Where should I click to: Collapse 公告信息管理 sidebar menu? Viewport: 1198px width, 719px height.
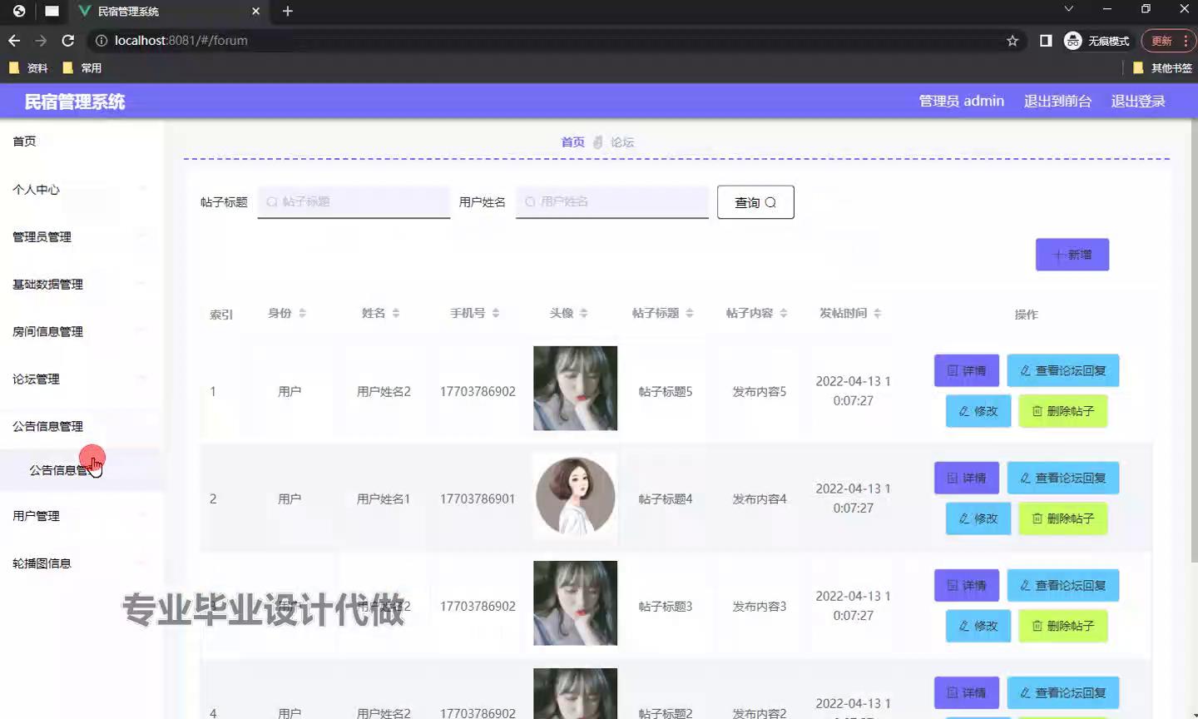82,426
